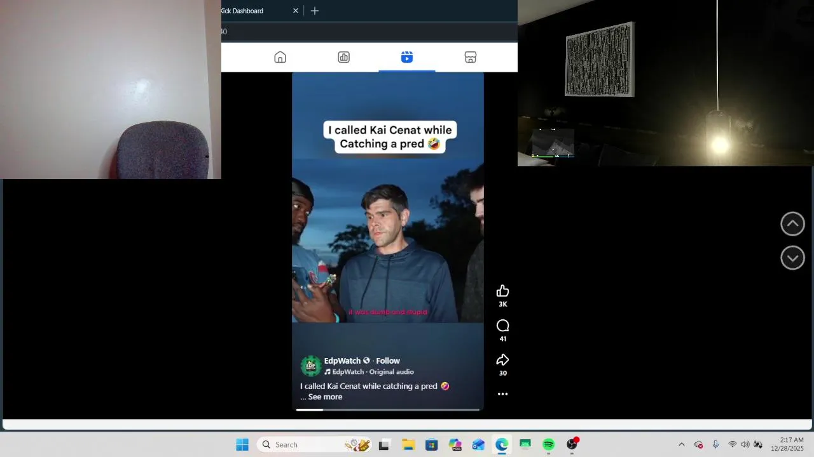Click the cloud sync error tray icon
The width and height of the screenshot is (814, 457).
(x=699, y=445)
